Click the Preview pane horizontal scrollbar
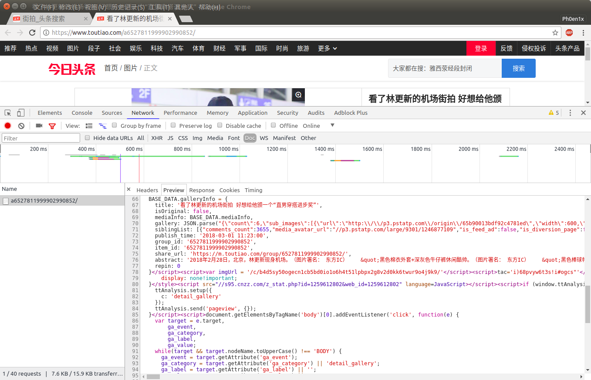 click(x=153, y=377)
